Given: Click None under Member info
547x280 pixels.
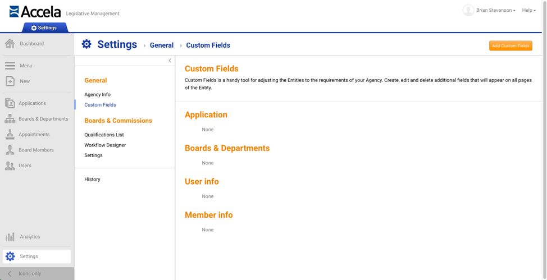Looking at the screenshot, I should (208, 230).
